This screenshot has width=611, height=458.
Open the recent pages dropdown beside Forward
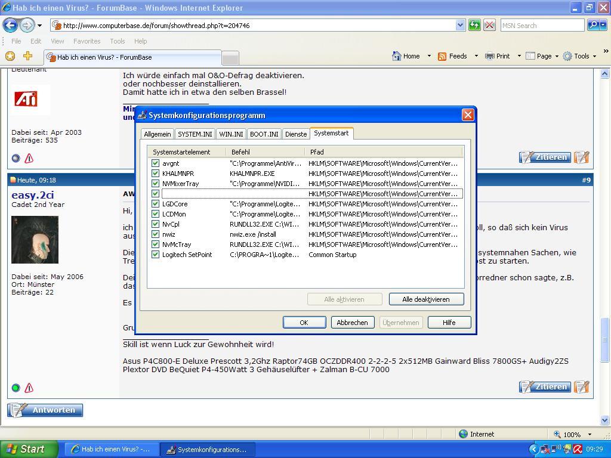click(40, 26)
